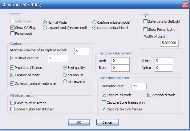Viewport: 190px width, 131px height.
Task: Select the equilibrium quality option
Action: pos(65,75)
